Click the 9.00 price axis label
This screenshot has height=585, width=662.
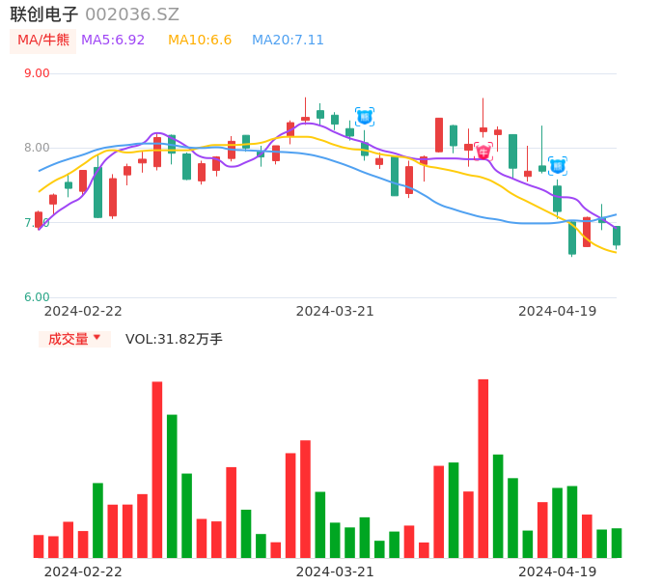[37, 73]
